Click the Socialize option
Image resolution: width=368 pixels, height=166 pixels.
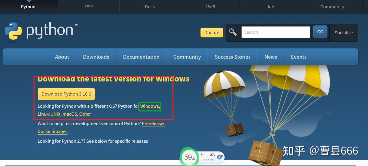coord(343,33)
